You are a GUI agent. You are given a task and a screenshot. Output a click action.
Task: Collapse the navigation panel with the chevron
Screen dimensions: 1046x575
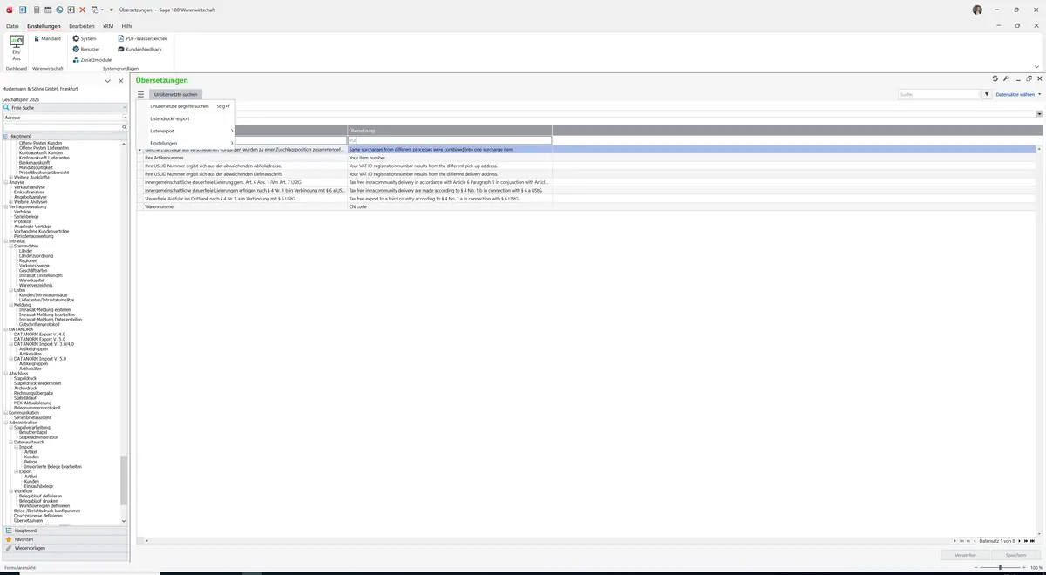pos(107,81)
